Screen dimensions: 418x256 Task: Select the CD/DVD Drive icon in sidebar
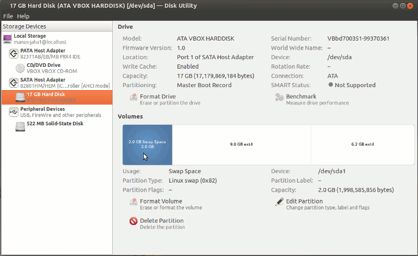point(20,67)
